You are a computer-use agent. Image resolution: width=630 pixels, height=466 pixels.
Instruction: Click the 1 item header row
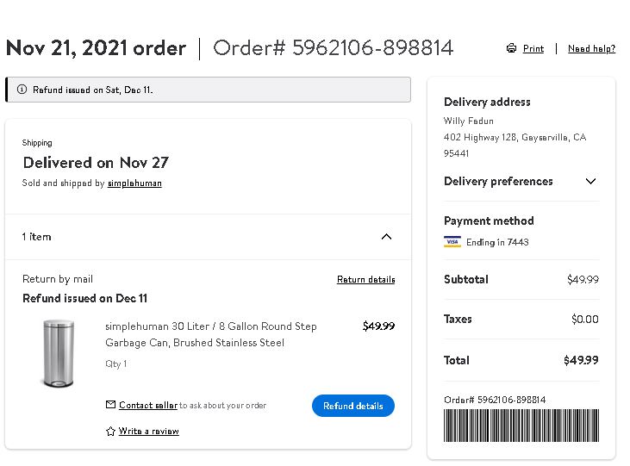click(x=208, y=237)
